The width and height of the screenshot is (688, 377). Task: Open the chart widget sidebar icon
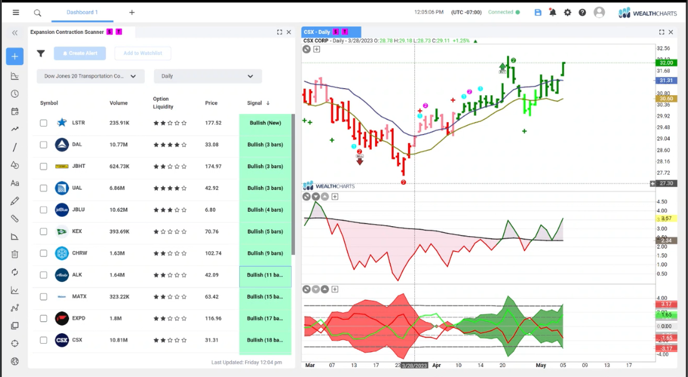click(x=14, y=76)
